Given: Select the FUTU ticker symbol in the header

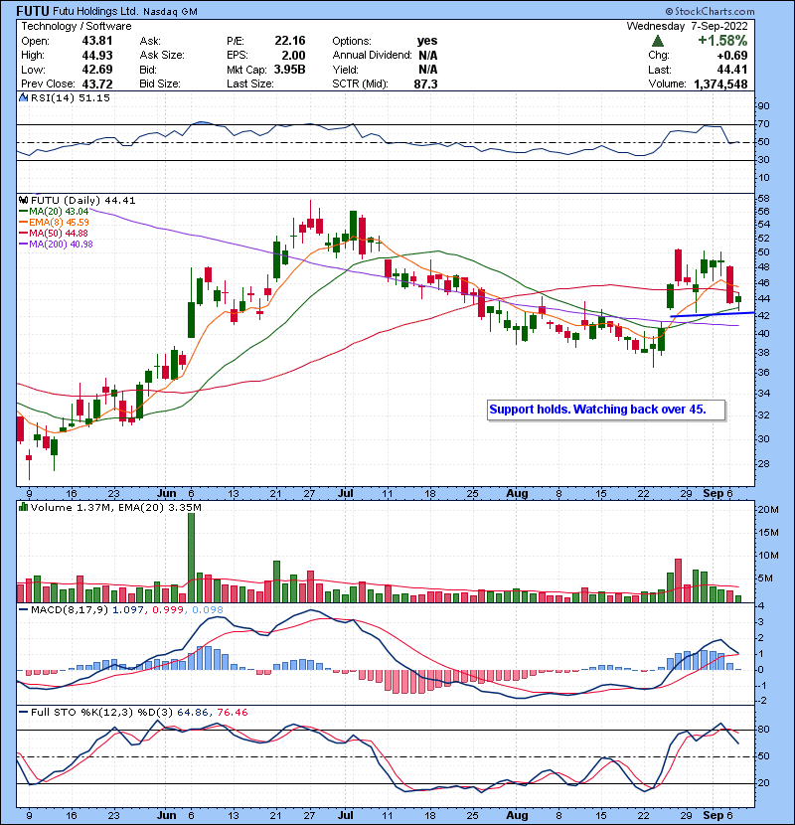Looking at the screenshot, I should click(x=33, y=11).
